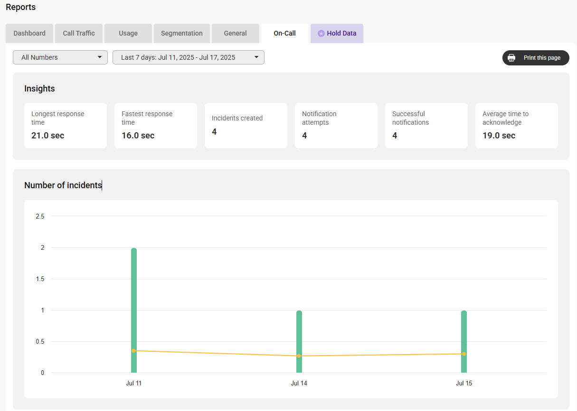This screenshot has height=411, width=577.
Task: Click the orange line point at Jul 11
Action: pos(134,351)
